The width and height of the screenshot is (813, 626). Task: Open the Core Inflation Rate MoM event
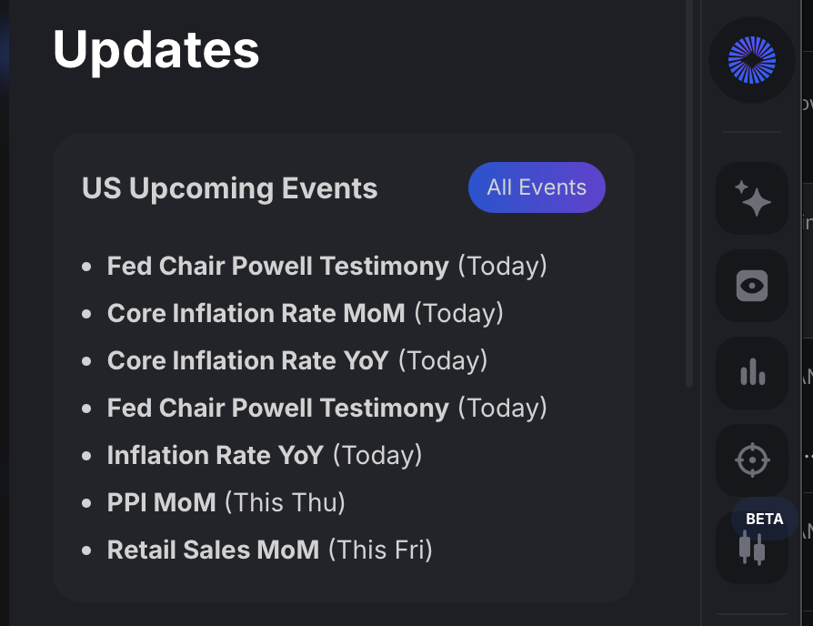256,313
